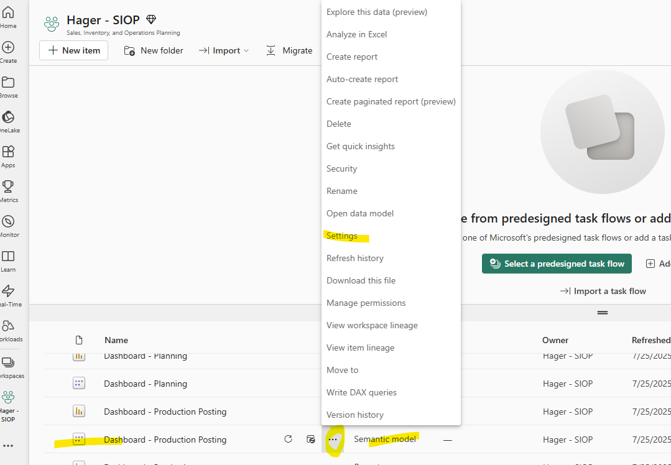Open Dashboard - Production Posting report name
The image size is (671, 465).
point(165,412)
